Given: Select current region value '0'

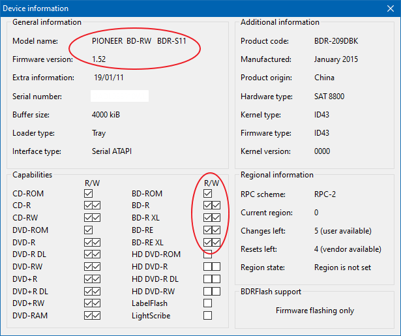Looking at the screenshot, I should pos(316,213).
